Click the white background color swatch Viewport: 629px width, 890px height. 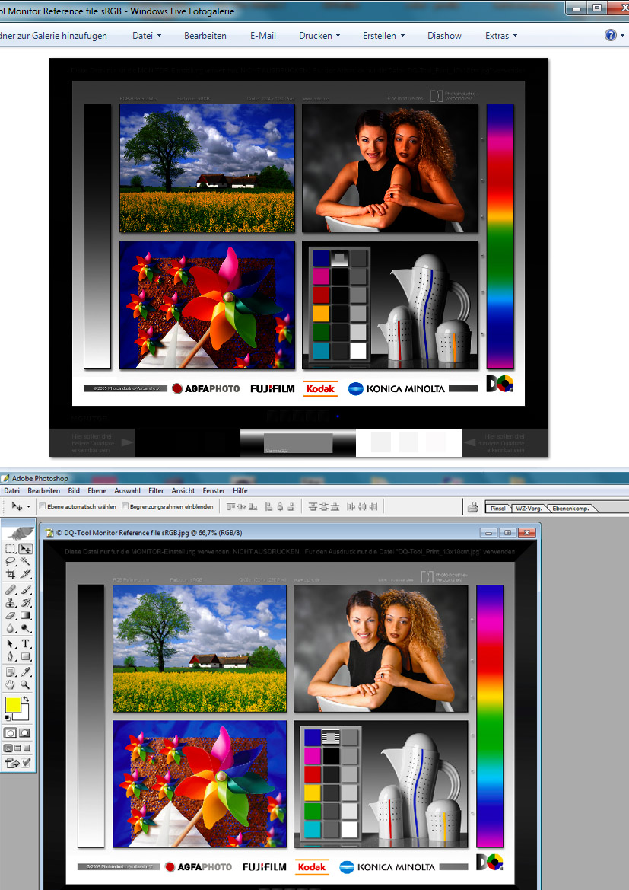tap(24, 715)
